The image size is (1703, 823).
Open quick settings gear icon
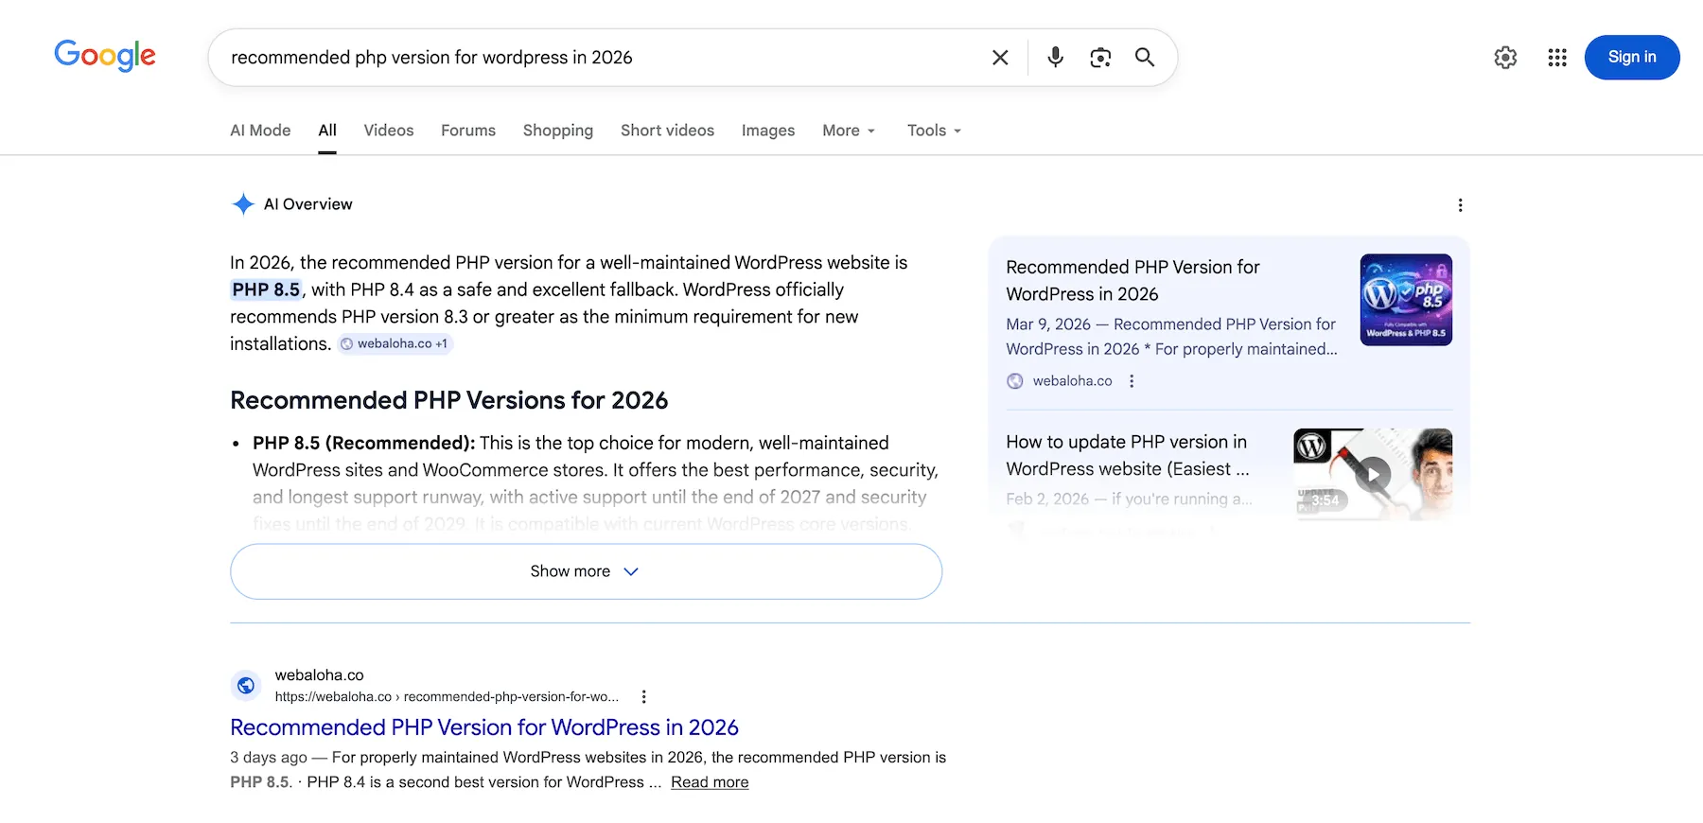pyautogui.click(x=1505, y=58)
